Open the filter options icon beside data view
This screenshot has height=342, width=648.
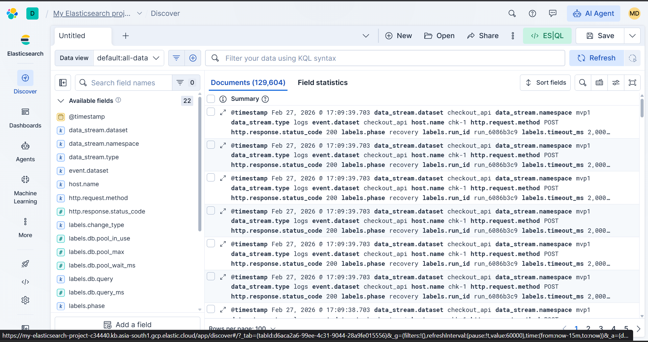click(176, 58)
